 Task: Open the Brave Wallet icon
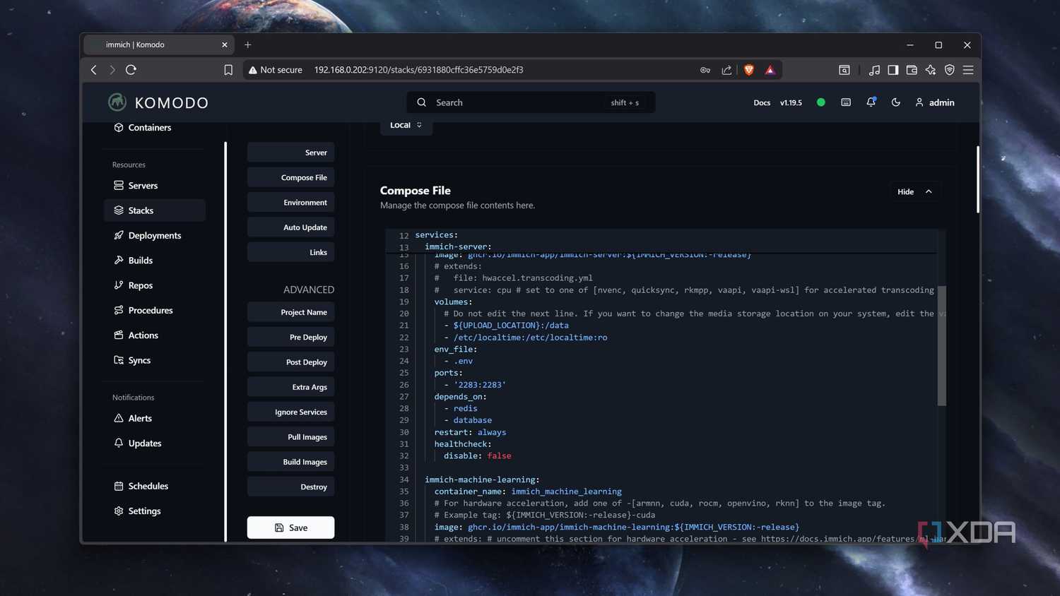click(x=912, y=70)
